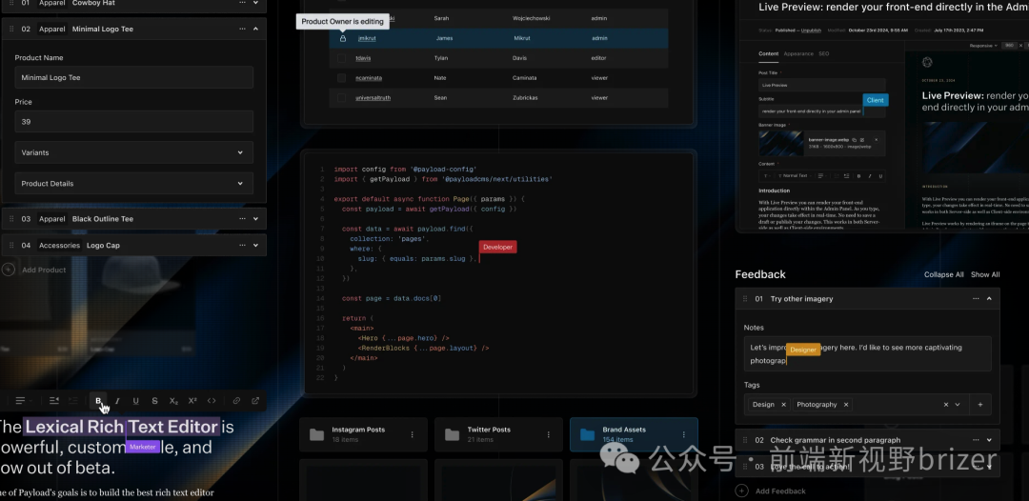Screen dimensions: 1029x501
Task: Click the universaltruth user link
Action: coord(373,98)
